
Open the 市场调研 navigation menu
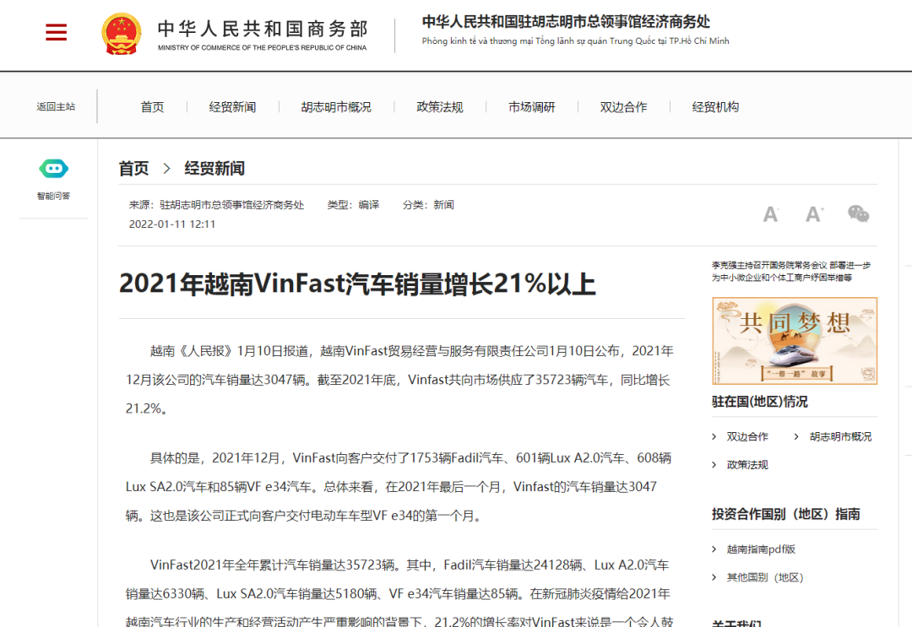531,106
